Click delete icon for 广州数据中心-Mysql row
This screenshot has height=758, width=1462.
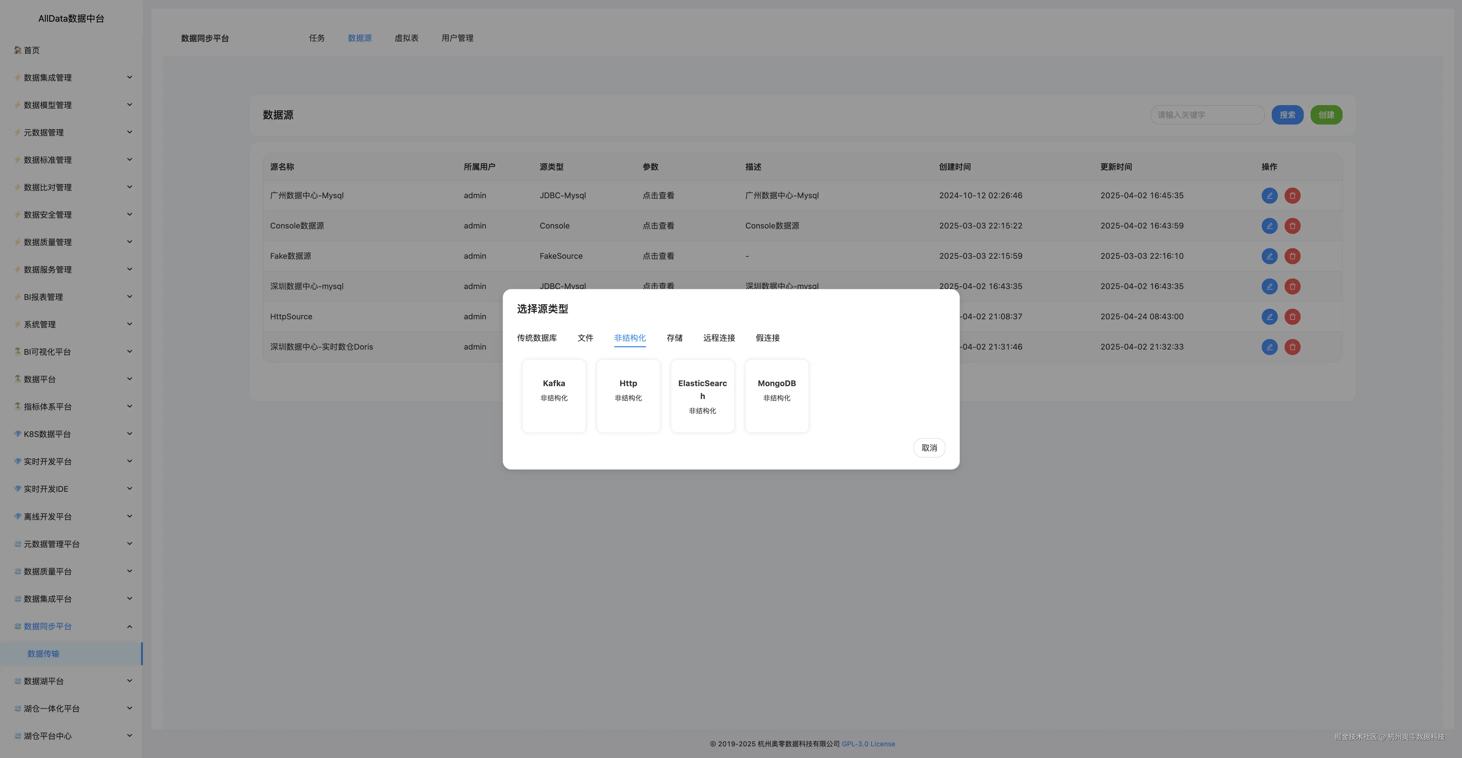click(1292, 196)
